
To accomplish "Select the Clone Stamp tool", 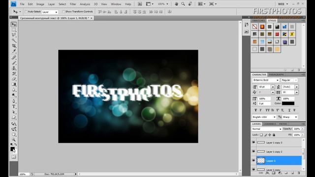I will point(14,68).
